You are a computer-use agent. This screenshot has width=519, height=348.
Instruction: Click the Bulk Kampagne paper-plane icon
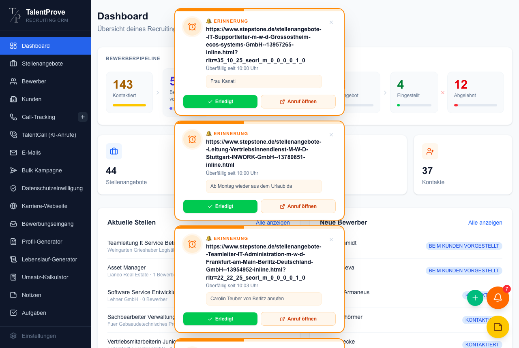click(13, 170)
